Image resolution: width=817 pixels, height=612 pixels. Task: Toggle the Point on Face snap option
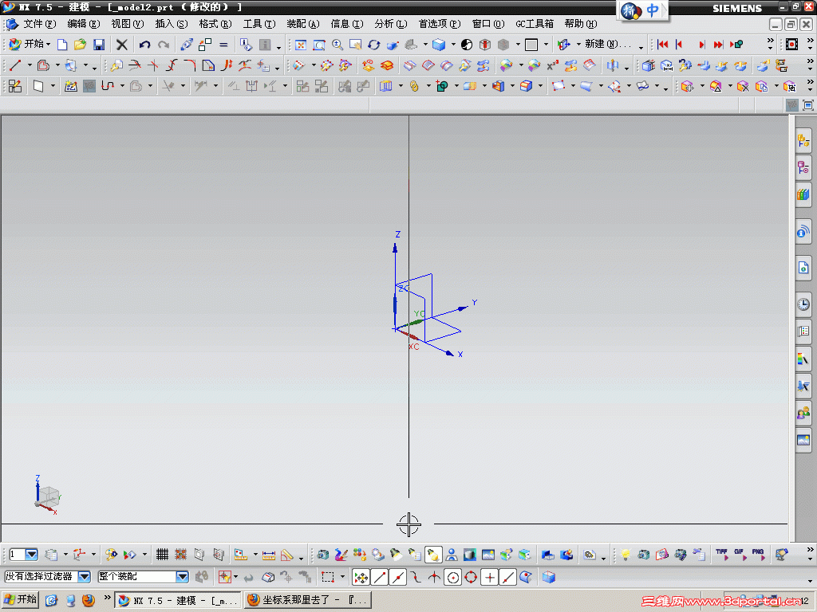[x=526, y=577]
